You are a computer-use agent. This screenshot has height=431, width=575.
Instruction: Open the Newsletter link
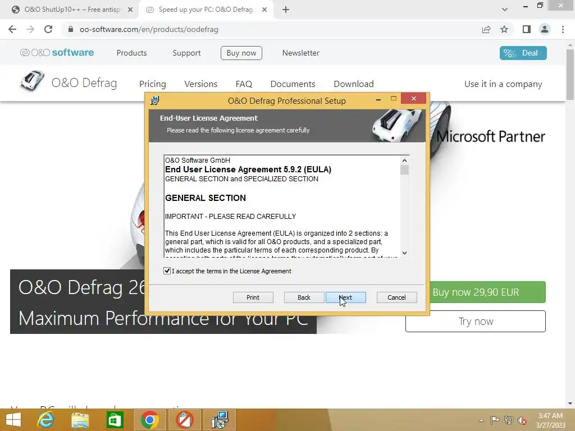[301, 53]
